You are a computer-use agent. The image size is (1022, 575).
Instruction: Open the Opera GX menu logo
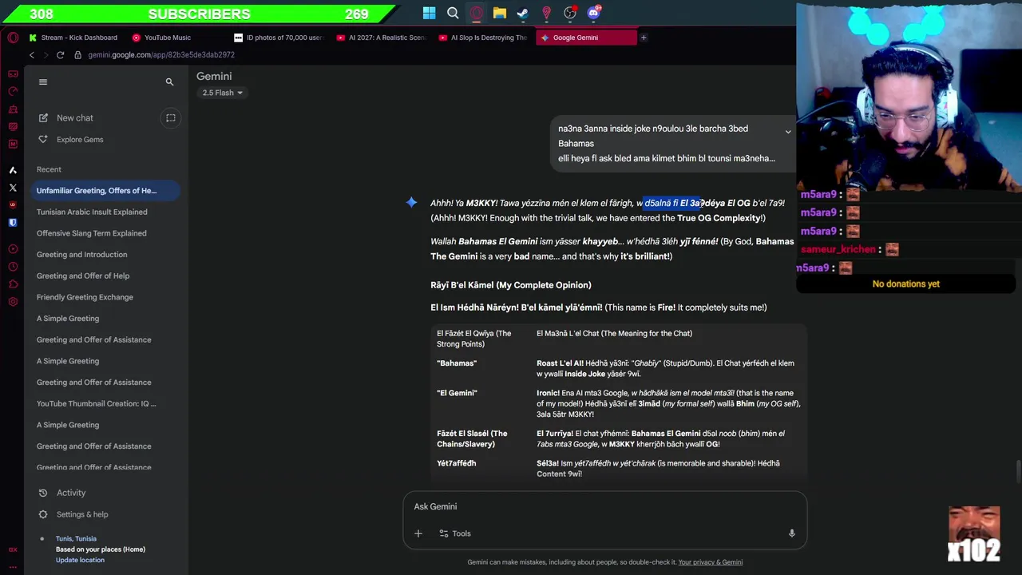(x=13, y=38)
